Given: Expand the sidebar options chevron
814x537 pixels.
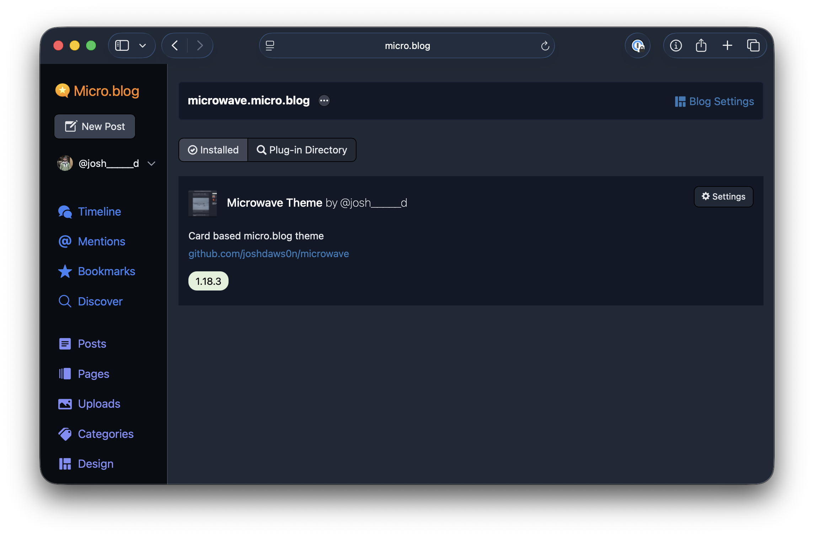Looking at the screenshot, I should [x=143, y=45].
